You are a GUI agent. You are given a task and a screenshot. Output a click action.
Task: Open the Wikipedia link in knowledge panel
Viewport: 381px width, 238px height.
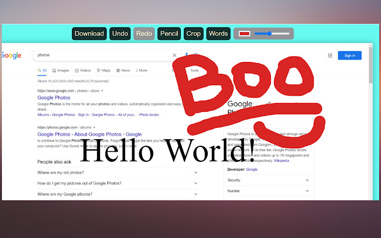(281, 161)
